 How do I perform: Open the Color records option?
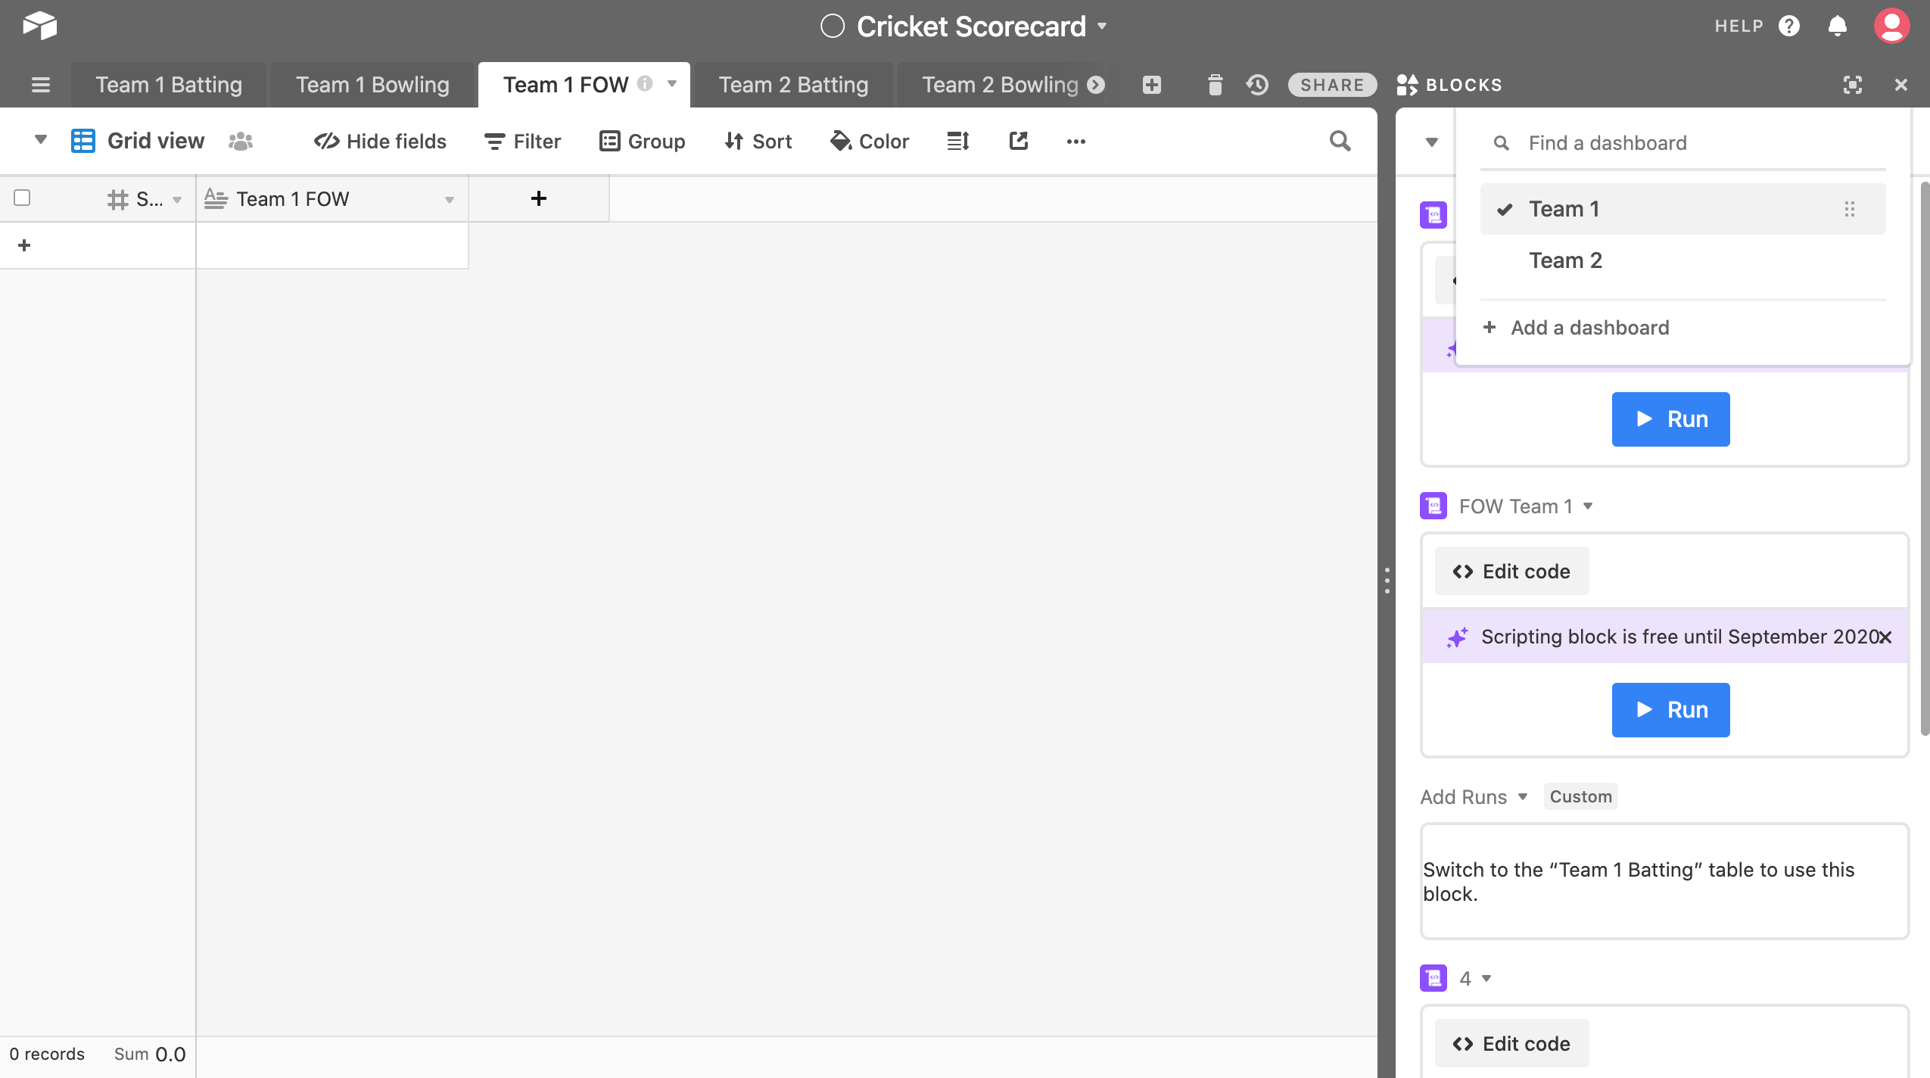[870, 141]
